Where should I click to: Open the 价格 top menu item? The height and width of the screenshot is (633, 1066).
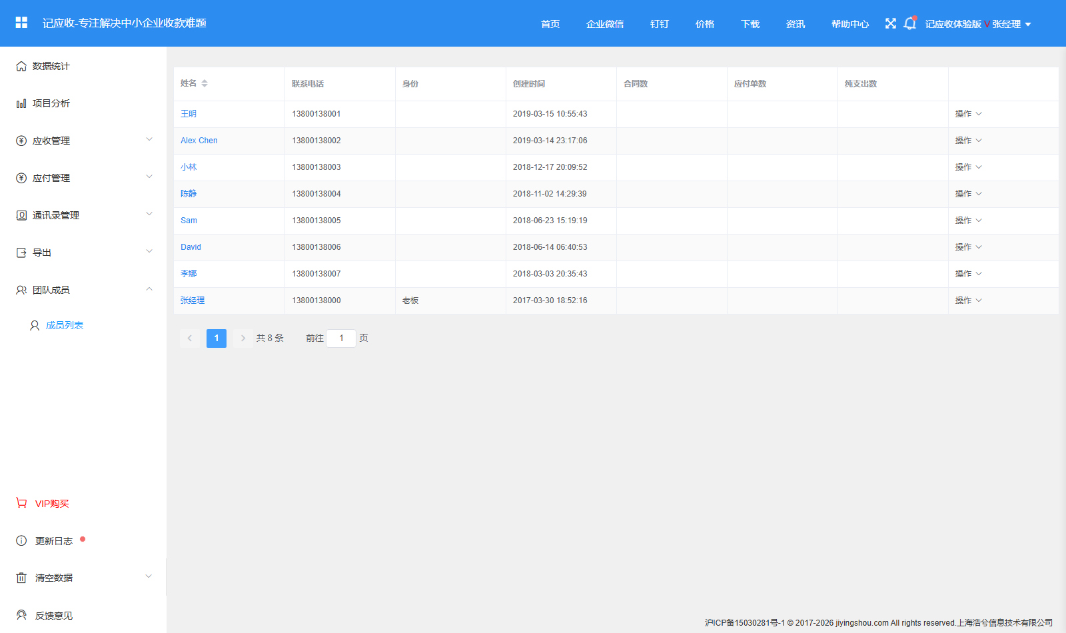click(705, 24)
